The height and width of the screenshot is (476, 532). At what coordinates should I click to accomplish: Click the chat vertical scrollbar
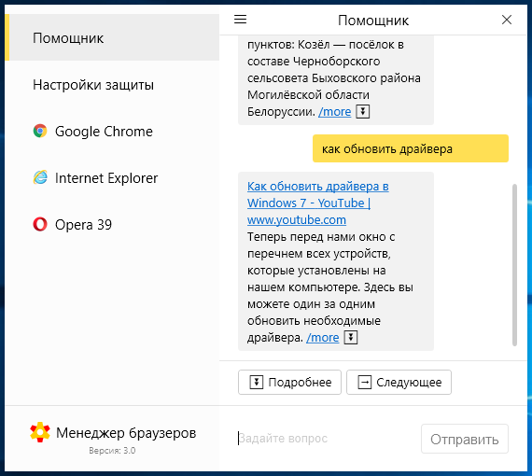(x=514, y=265)
